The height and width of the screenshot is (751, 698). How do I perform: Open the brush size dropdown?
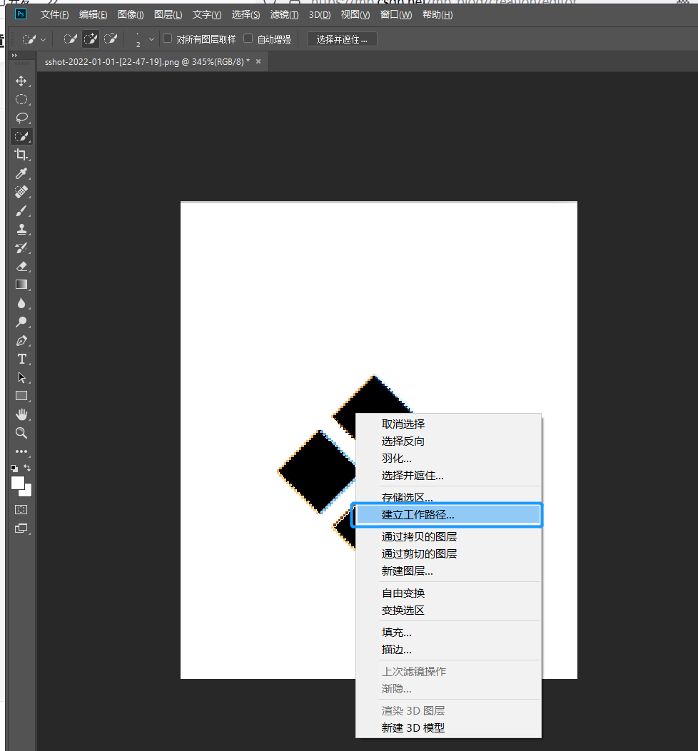[x=150, y=39]
